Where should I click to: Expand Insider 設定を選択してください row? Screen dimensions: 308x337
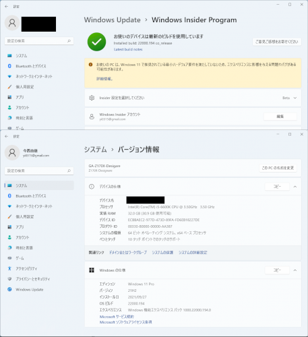pos(193,98)
